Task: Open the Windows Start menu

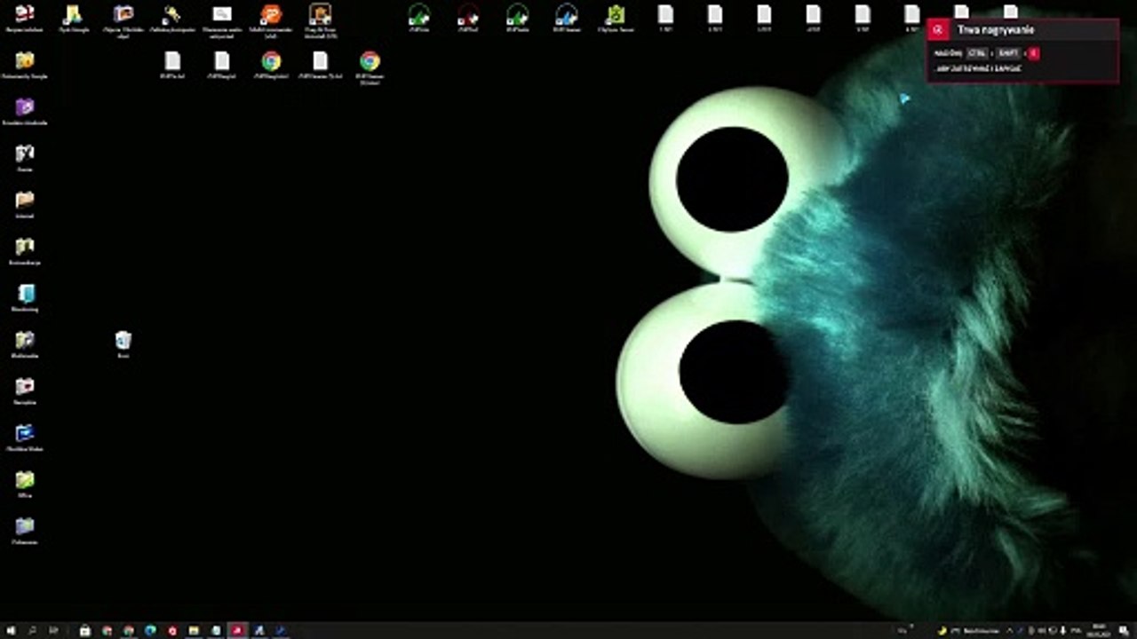Action: pyautogui.click(x=11, y=631)
